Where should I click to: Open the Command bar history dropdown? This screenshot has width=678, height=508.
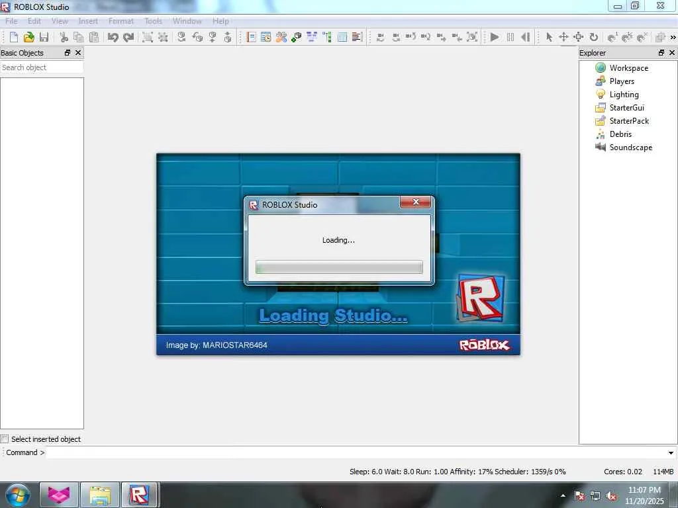click(671, 452)
